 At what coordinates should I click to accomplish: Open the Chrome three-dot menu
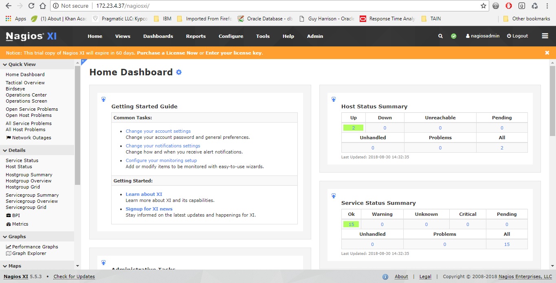[547, 6]
